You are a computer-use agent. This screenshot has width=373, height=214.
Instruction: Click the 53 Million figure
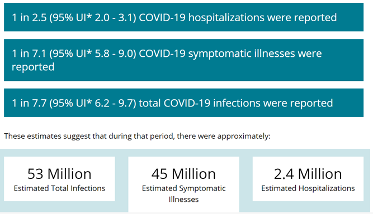click(x=59, y=174)
